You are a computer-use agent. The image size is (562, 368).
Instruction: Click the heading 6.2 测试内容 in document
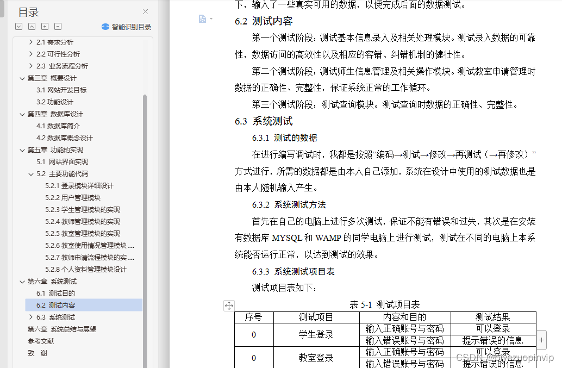click(264, 21)
